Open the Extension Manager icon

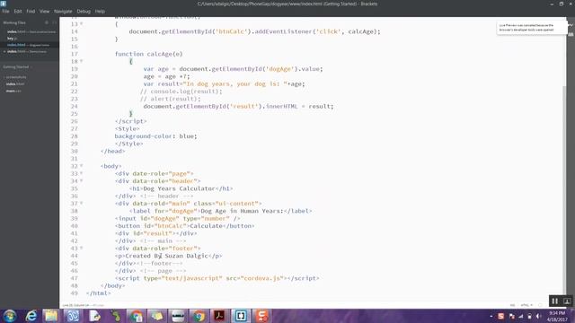[571, 34]
